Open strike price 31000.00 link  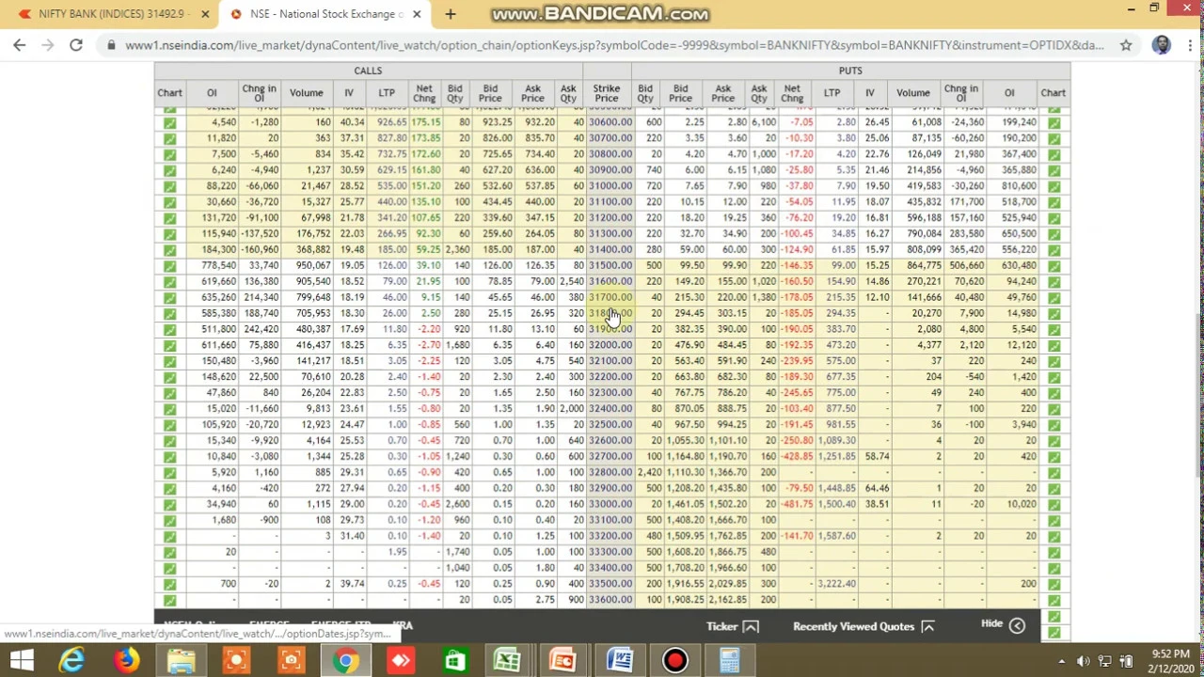[610, 186]
